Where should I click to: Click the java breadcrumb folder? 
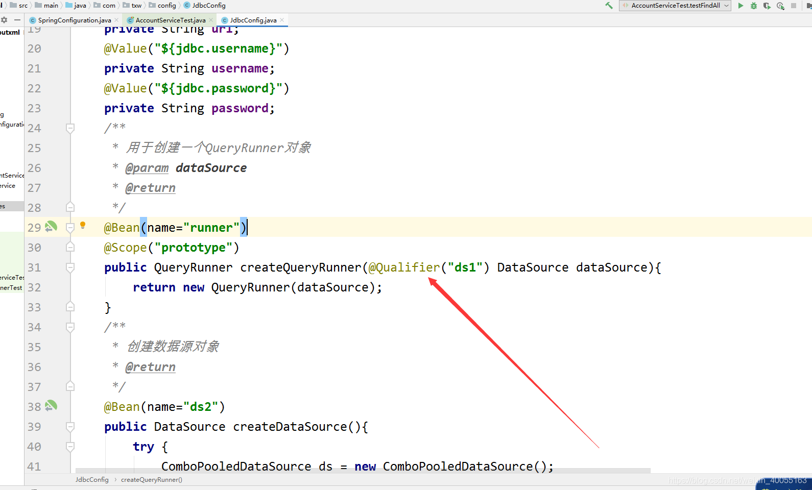(76, 5)
